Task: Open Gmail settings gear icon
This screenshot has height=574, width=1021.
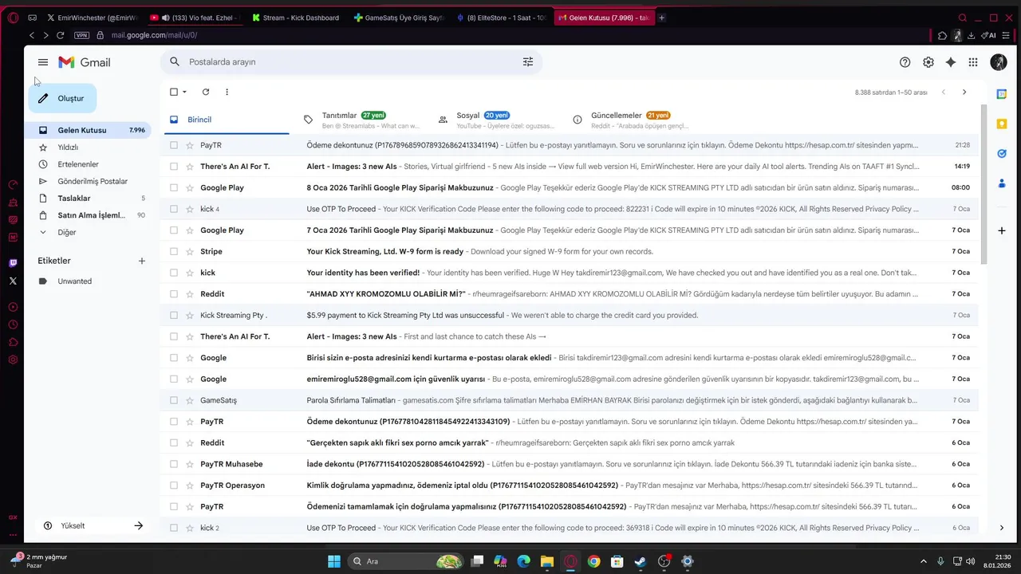Action: tap(928, 62)
